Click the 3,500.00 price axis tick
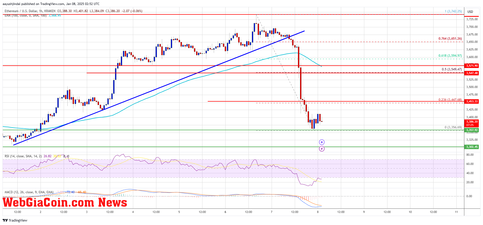 tap(472, 87)
